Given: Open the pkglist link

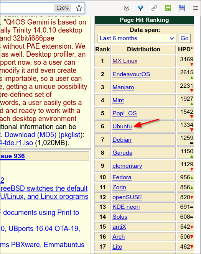Looking at the screenshot, I should pos(71,135).
